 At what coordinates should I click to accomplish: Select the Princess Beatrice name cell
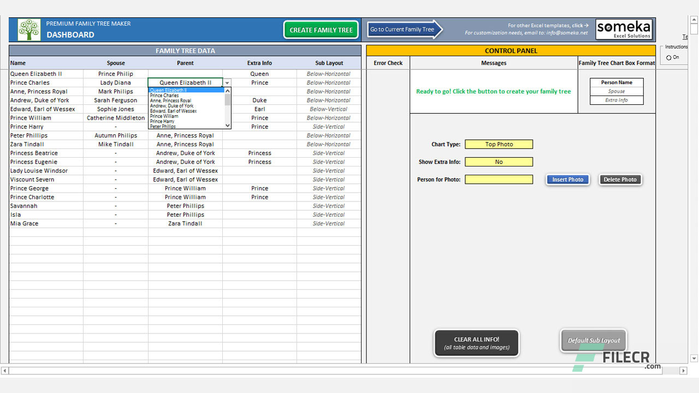[46, 153]
